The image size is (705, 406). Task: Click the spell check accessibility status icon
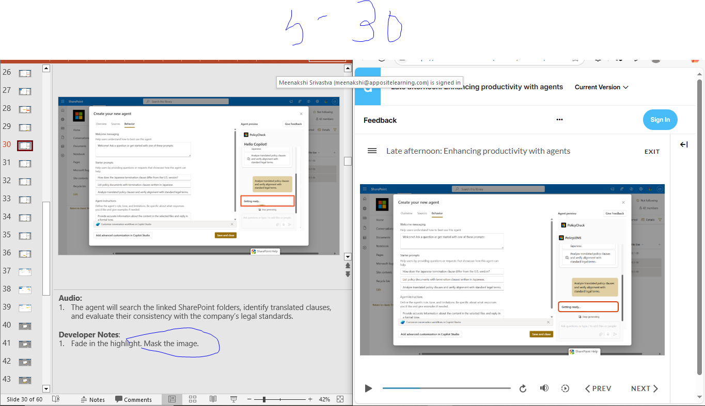pyautogui.click(x=56, y=399)
